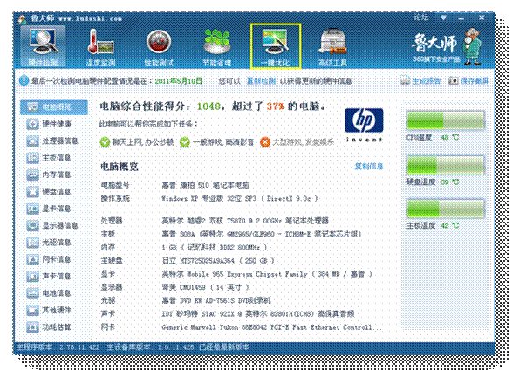The image size is (526, 384).
Task: Open the 温度监测 temperature monitor
Action: click(x=100, y=47)
